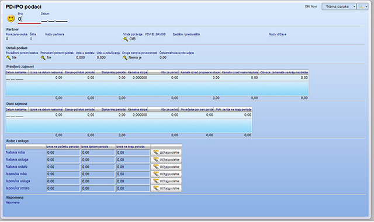Image resolution: width=374 pixels, height=222 pixels.
Task: Edit Isporuka roba amount during period
Action: (x=98, y=174)
